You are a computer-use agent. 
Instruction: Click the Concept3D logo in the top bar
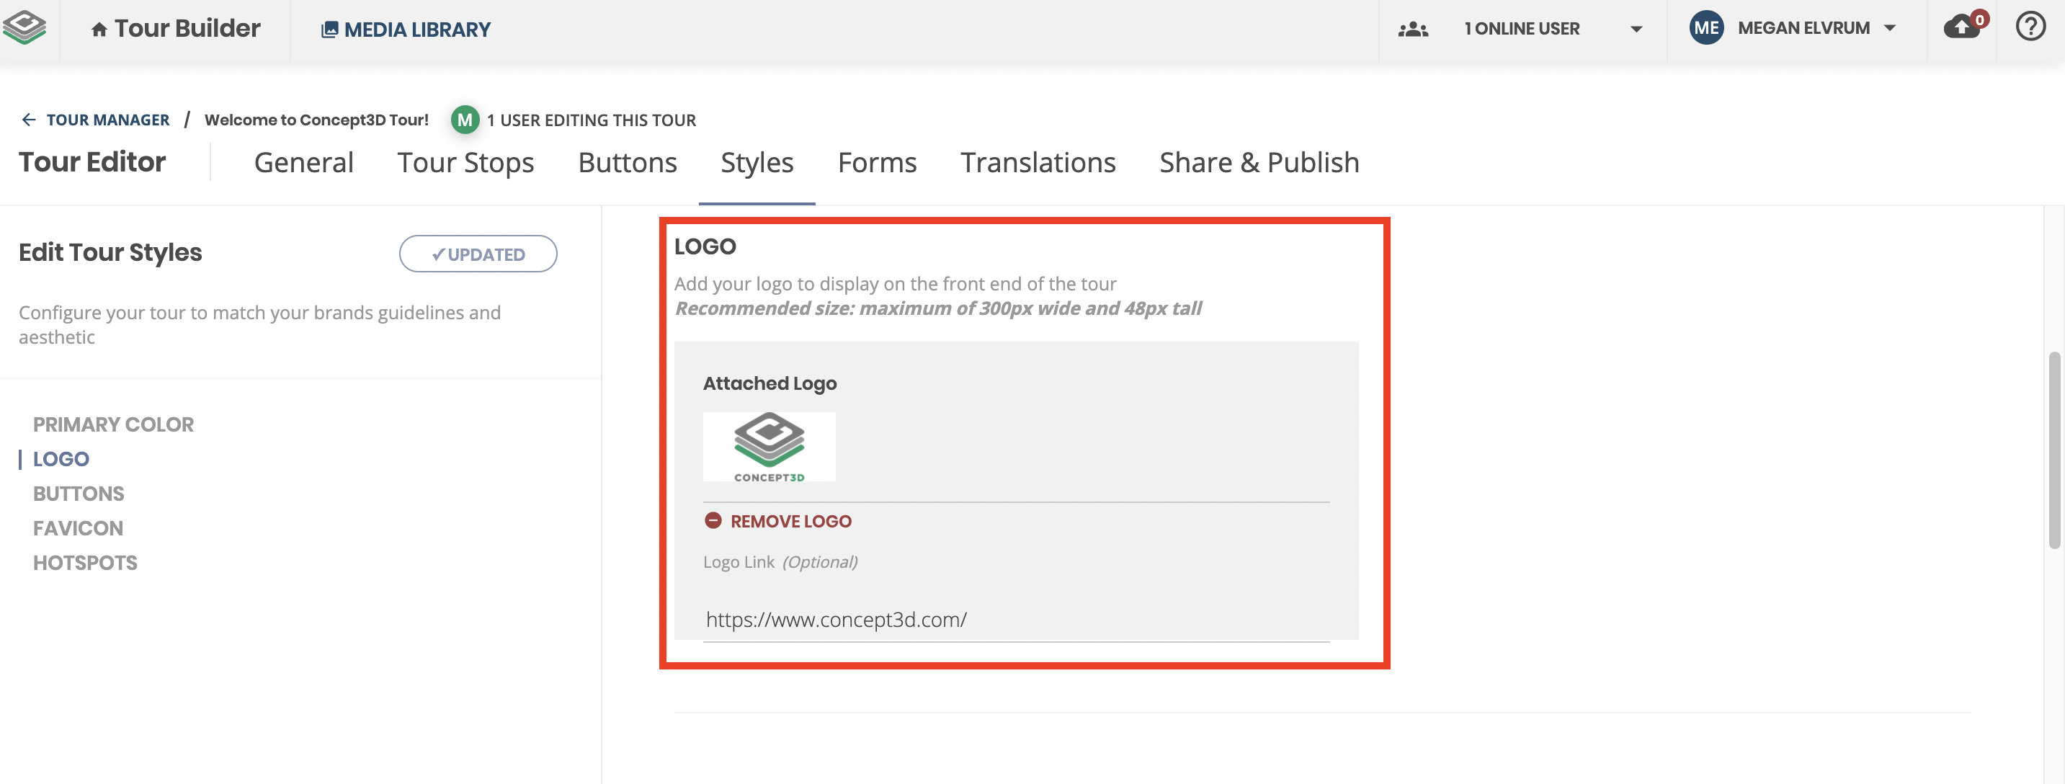(x=24, y=28)
